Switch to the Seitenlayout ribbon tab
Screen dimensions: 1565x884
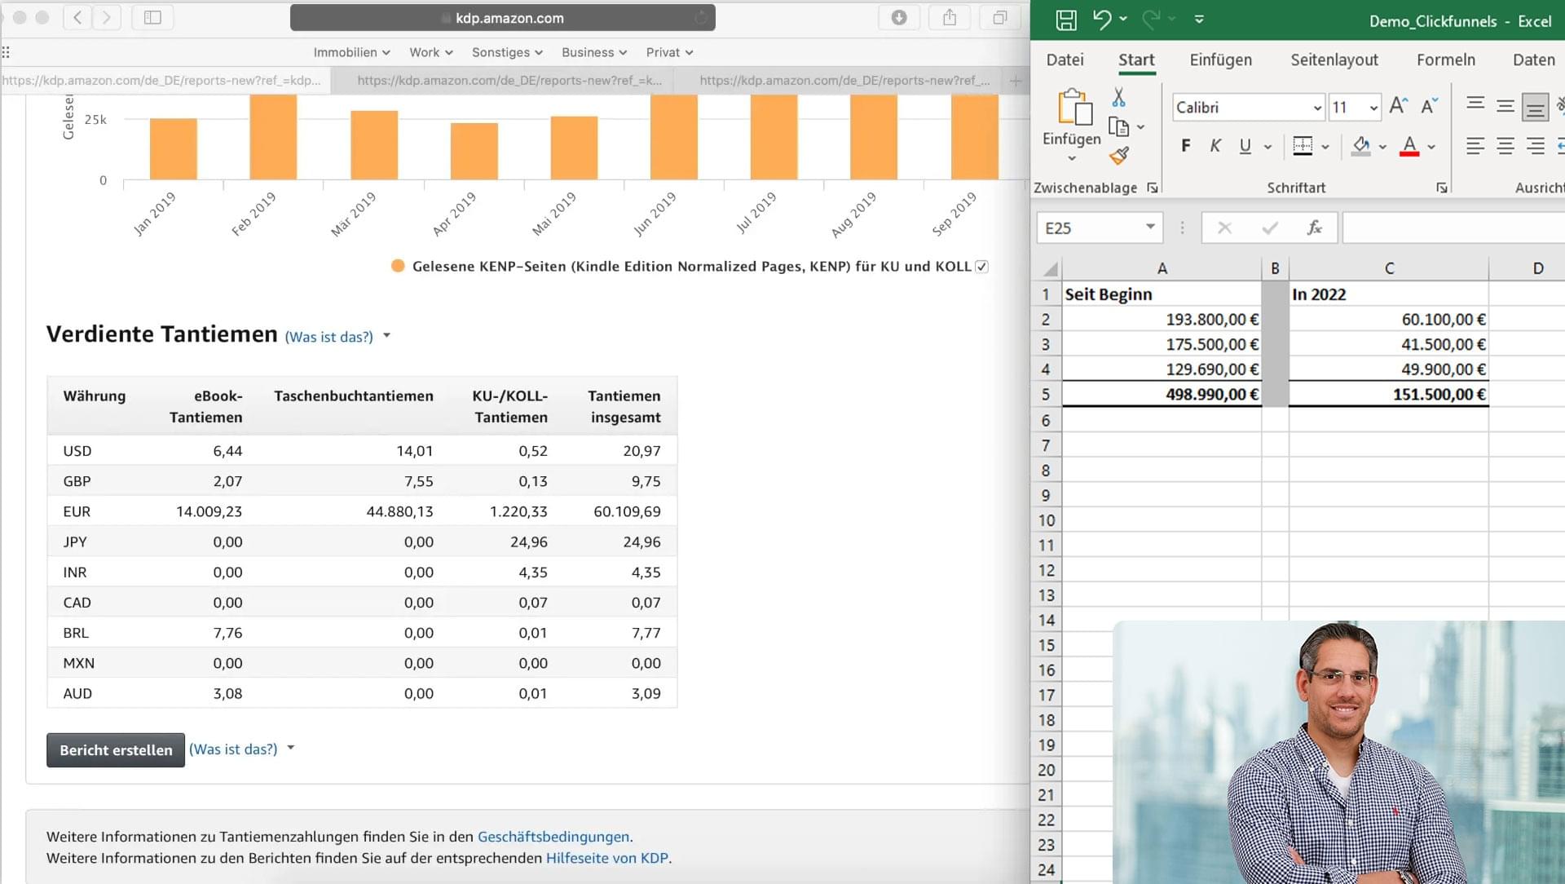point(1334,60)
